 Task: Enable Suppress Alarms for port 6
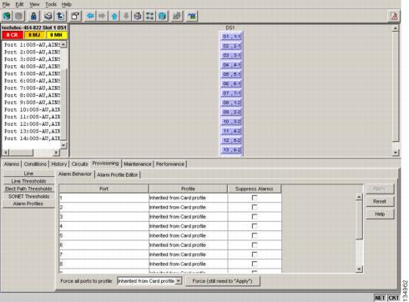[255, 245]
